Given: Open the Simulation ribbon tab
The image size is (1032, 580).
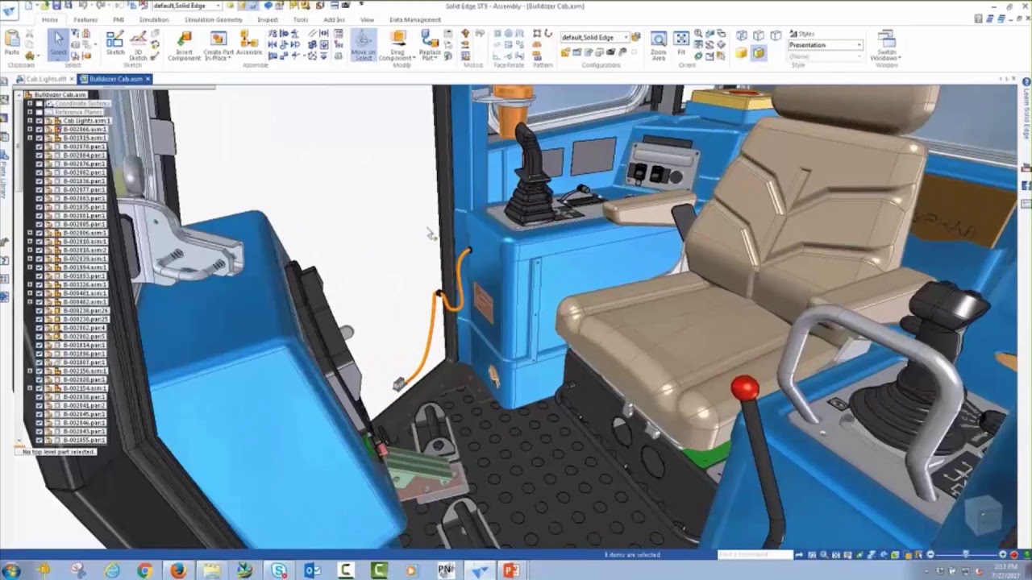Looking at the screenshot, I should pyautogui.click(x=154, y=19).
